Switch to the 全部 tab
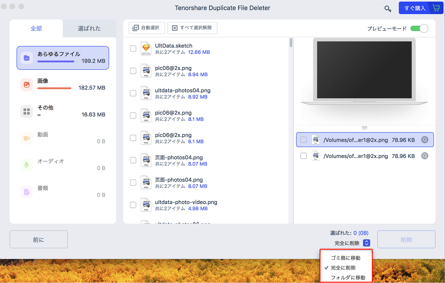445x283 pixels. tap(36, 28)
